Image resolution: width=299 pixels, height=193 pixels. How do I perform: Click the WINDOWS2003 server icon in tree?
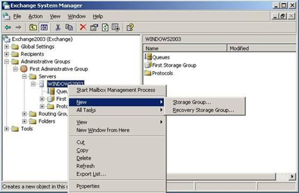(42, 84)
